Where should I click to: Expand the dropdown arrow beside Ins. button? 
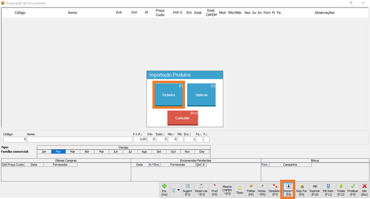coord(179,190)
